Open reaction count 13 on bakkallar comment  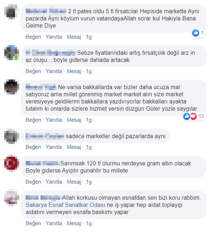pyautogui.click(x=201, y=116)
